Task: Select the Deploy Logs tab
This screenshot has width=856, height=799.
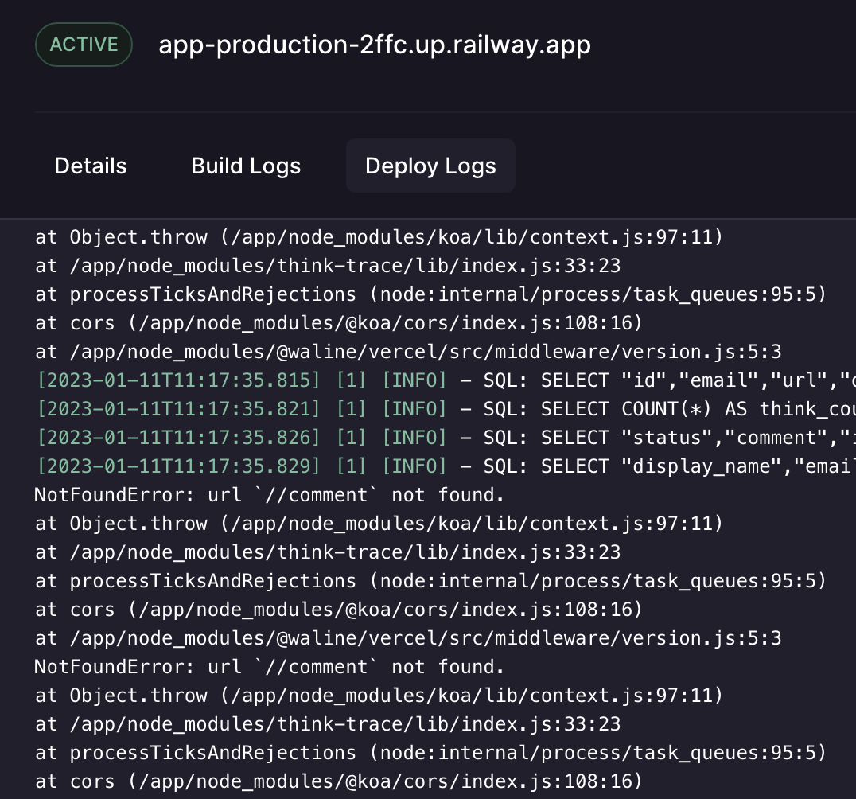Action: tap(430, 166)
